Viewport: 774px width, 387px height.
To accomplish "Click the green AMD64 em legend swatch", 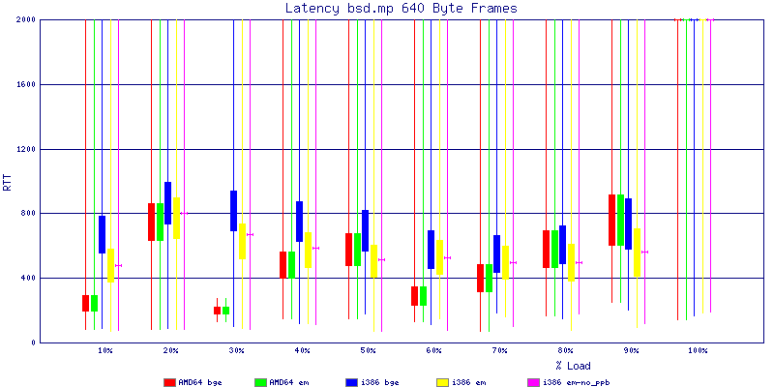I will [x=261, y=382].
